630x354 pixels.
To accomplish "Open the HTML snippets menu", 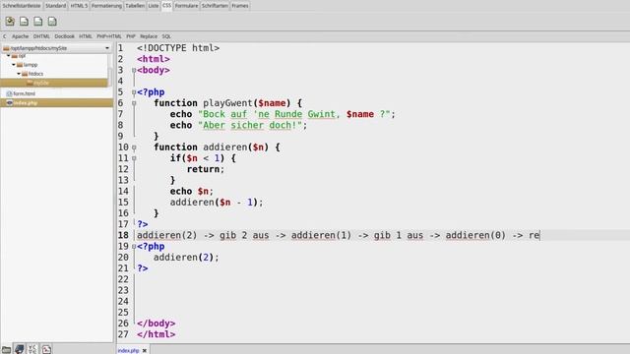I will tap(86, 36).
